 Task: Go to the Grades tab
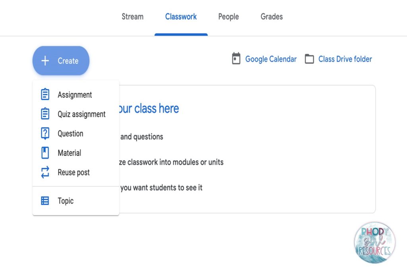click(x=271, y=17)
